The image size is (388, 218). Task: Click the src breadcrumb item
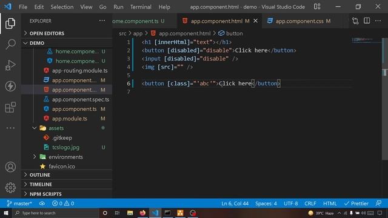(x=122, y=33)
